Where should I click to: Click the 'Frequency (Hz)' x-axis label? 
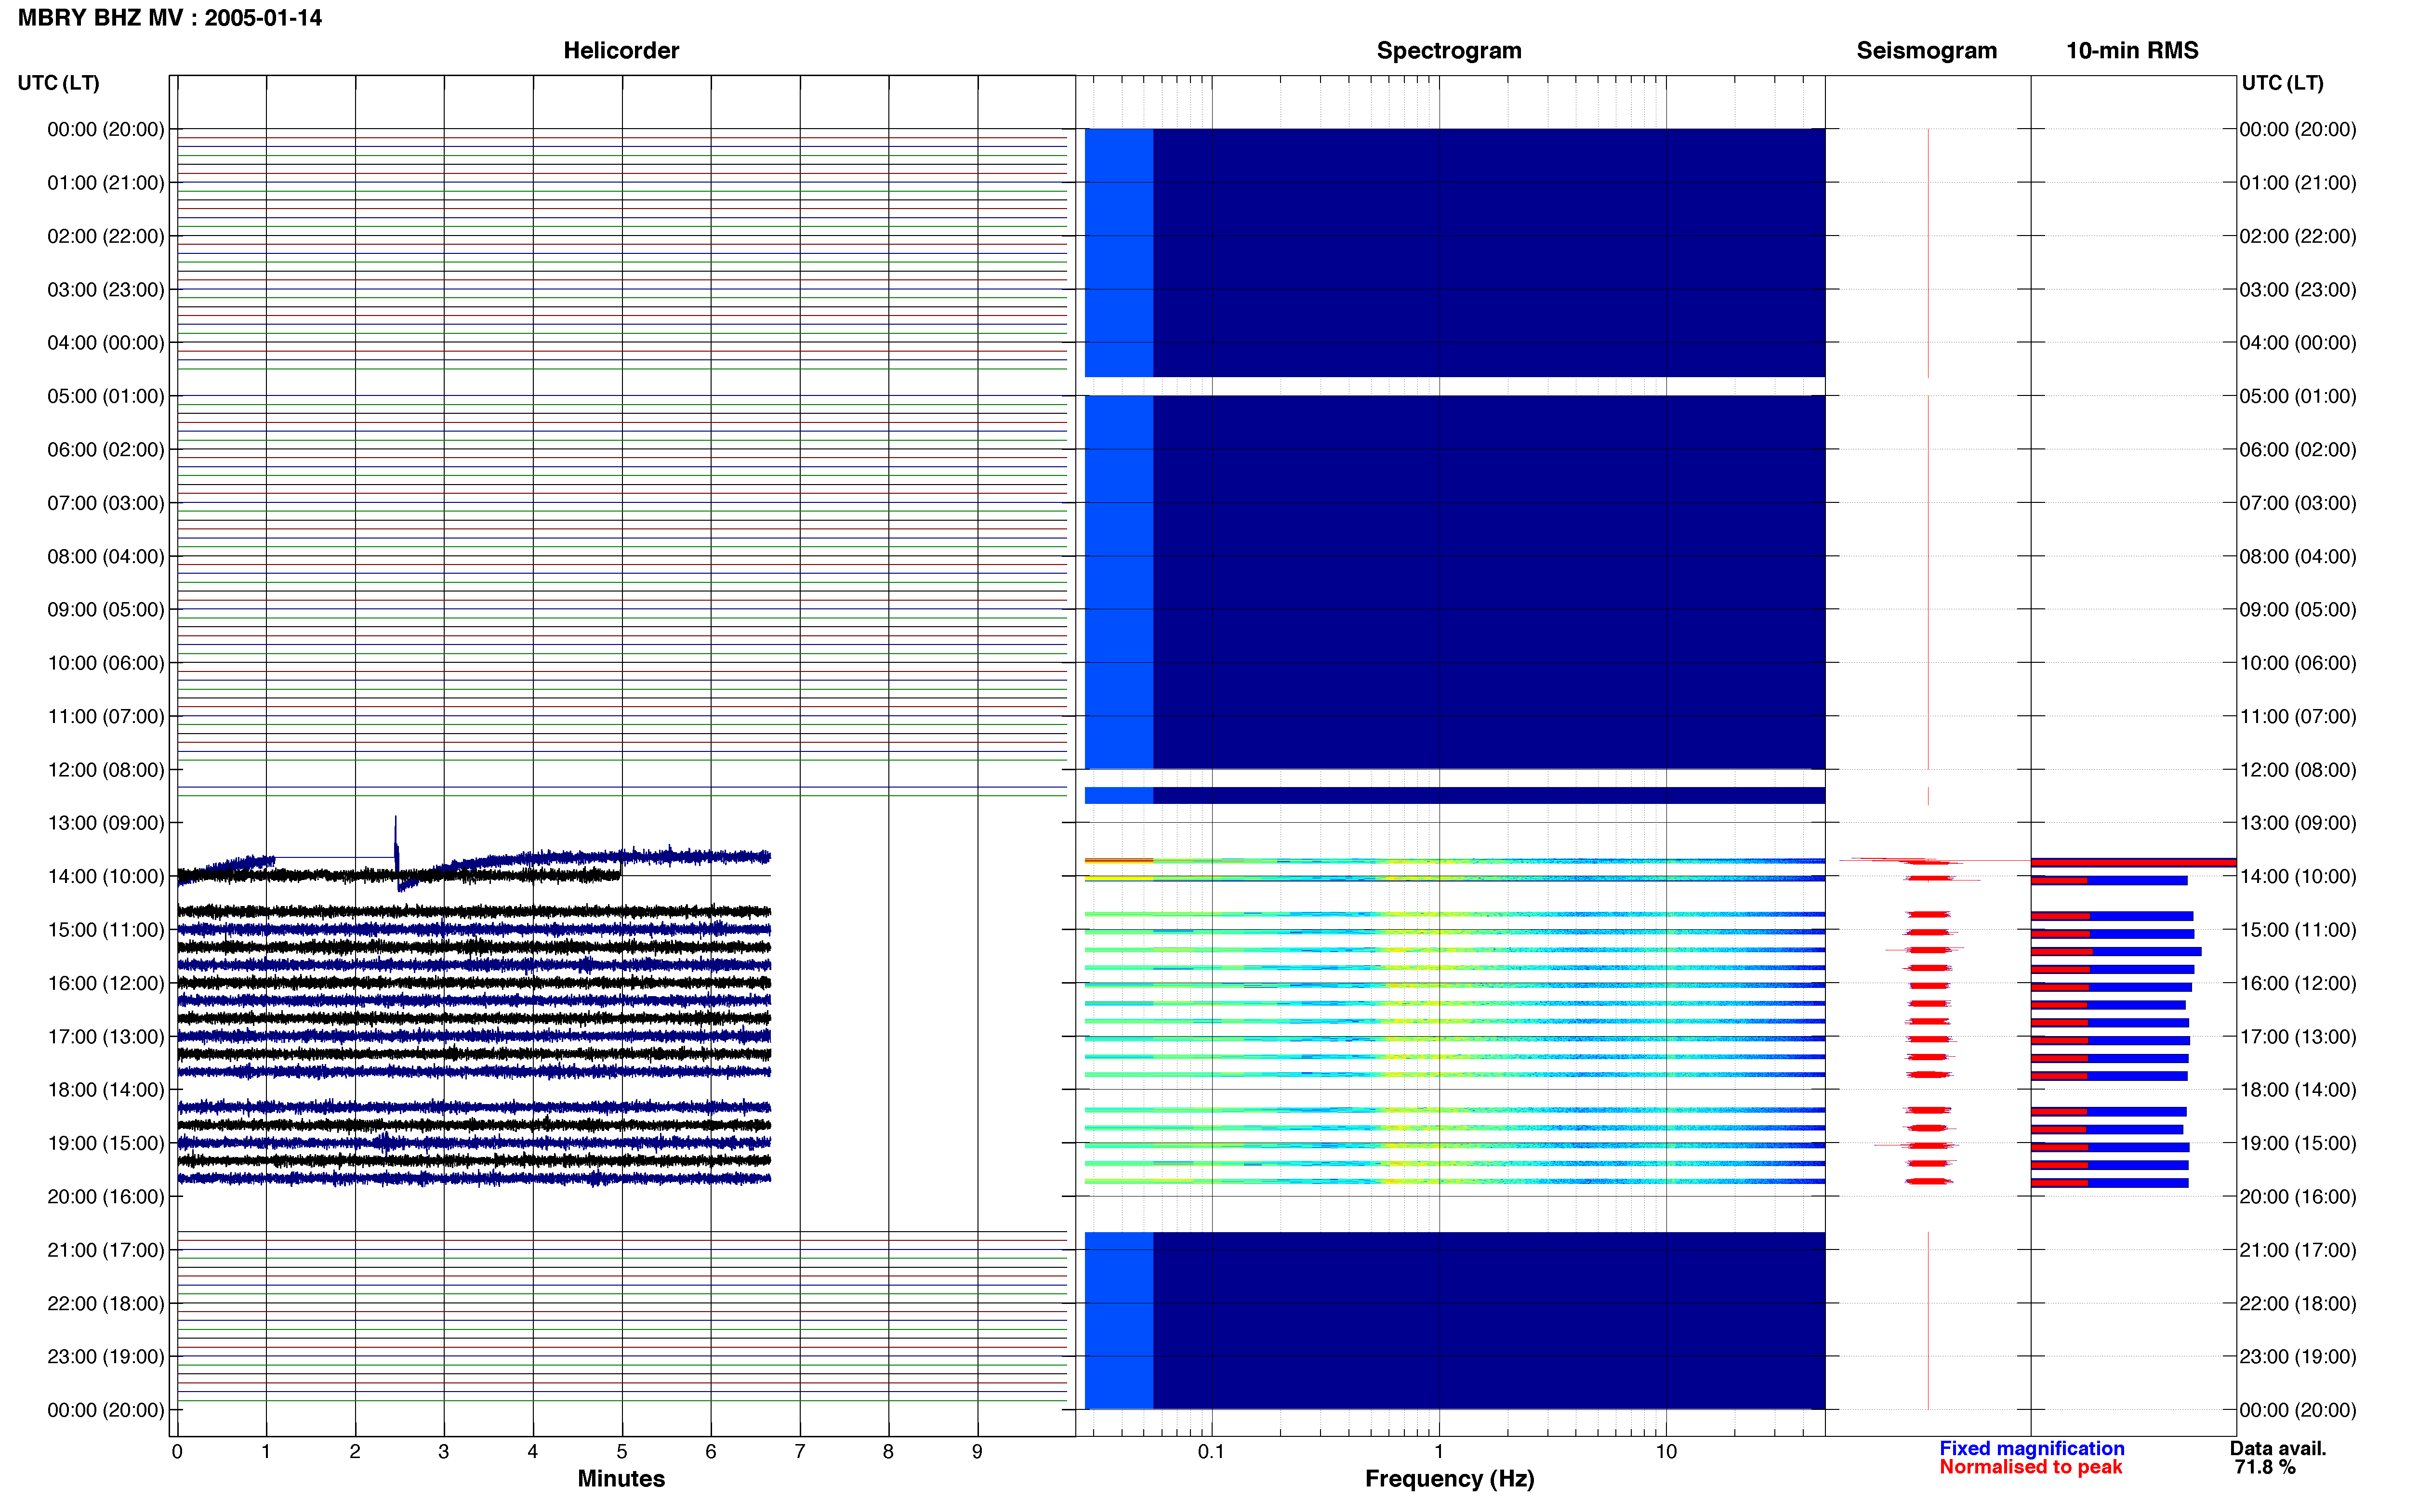pyautogui.click(x=1449, y=1479)
